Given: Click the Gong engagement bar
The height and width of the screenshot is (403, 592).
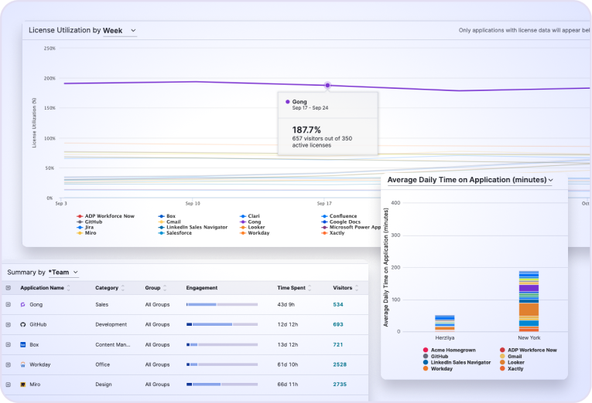Looking at the screenshot, I should pos(222,304).
